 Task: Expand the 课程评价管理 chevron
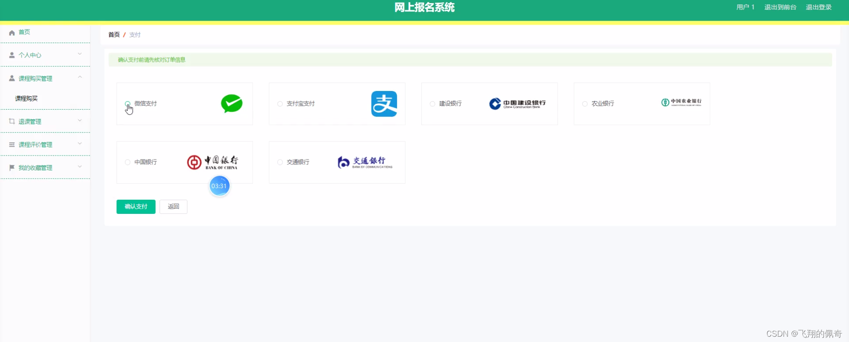80,143
